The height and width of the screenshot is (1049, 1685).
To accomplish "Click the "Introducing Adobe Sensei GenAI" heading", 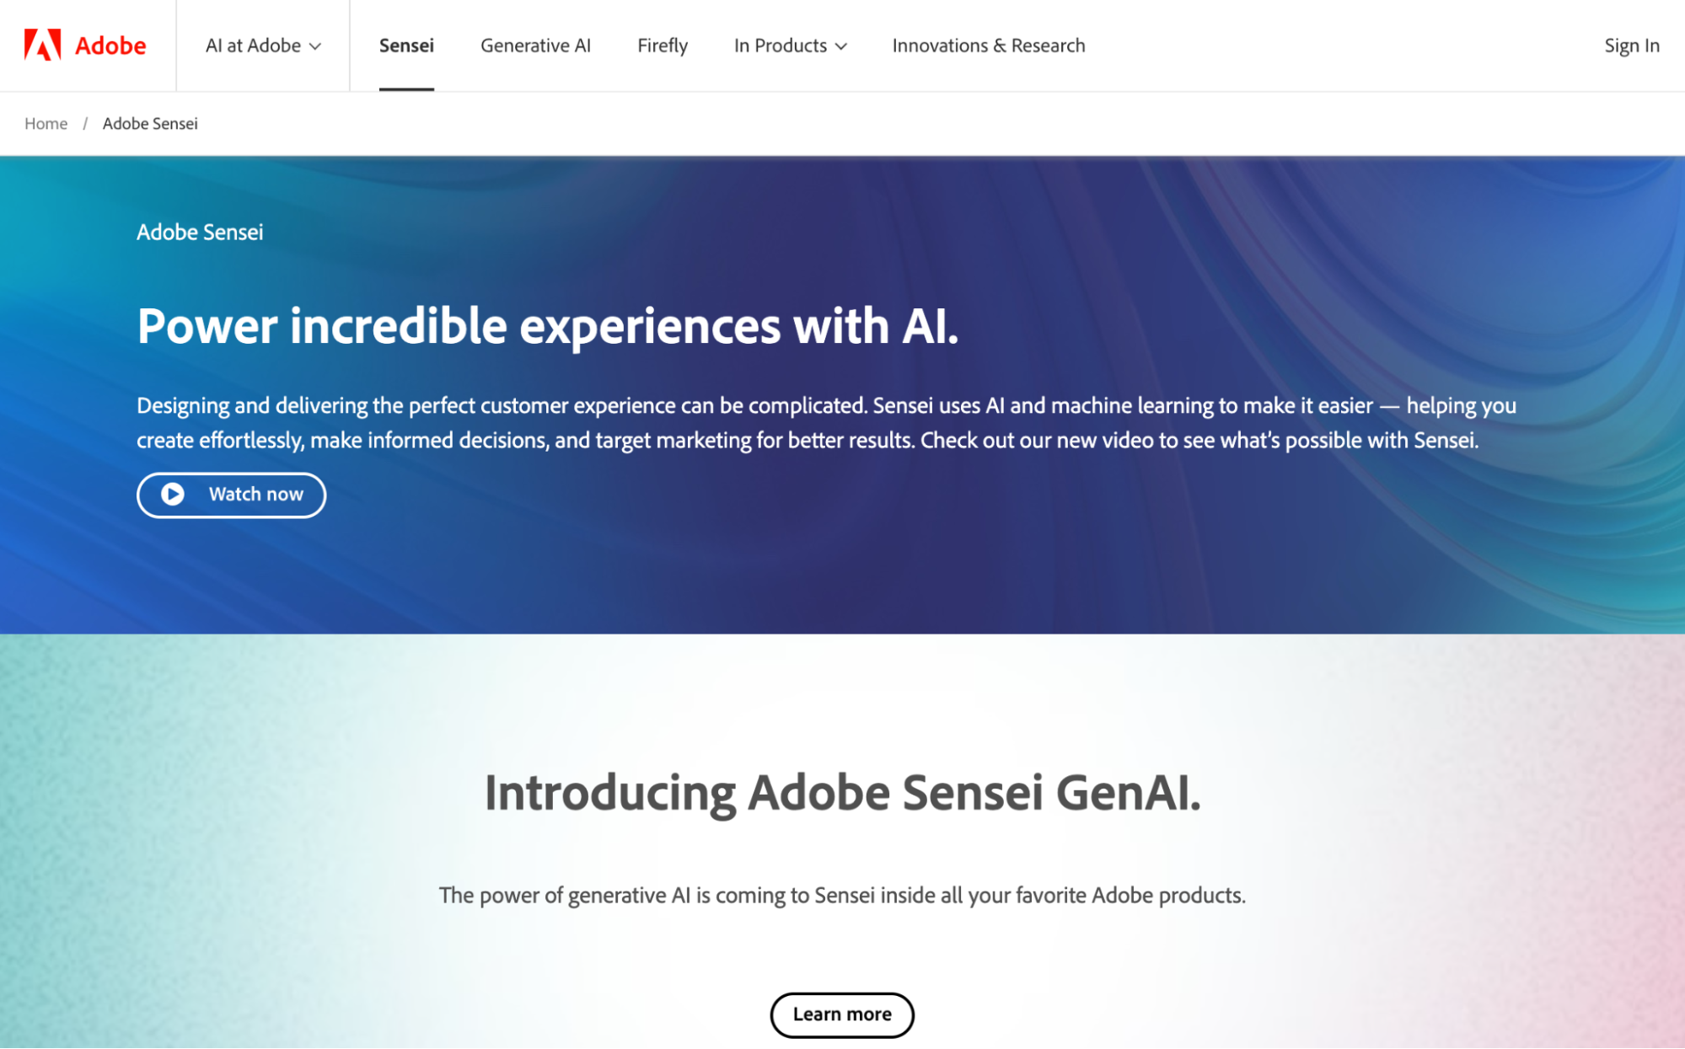I will 842,793.
